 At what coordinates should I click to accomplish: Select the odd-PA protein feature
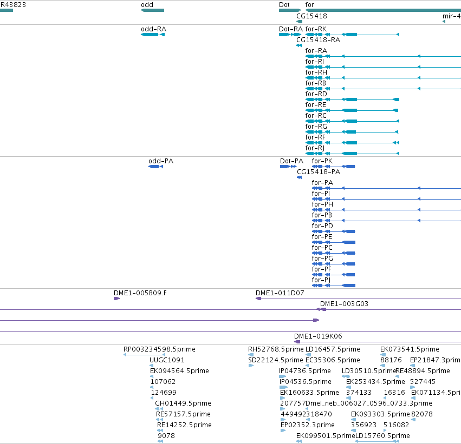pos(156,167)
